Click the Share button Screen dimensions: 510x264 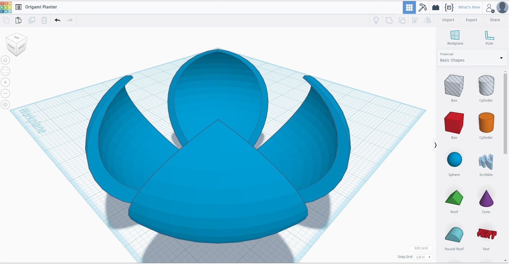[x=495, y=20]
